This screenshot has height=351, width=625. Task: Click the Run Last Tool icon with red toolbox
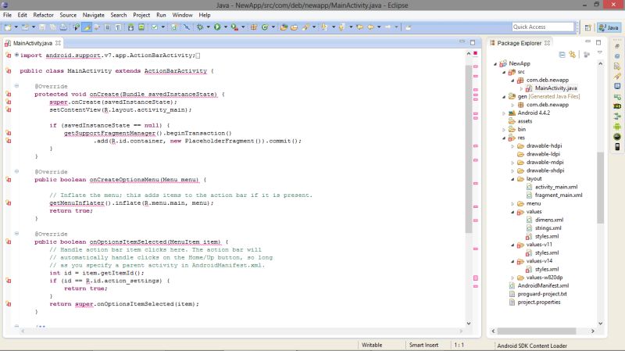pos(235,27)
